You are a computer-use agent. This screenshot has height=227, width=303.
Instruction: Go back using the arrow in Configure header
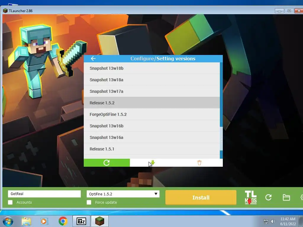click(x=93, y=59)
